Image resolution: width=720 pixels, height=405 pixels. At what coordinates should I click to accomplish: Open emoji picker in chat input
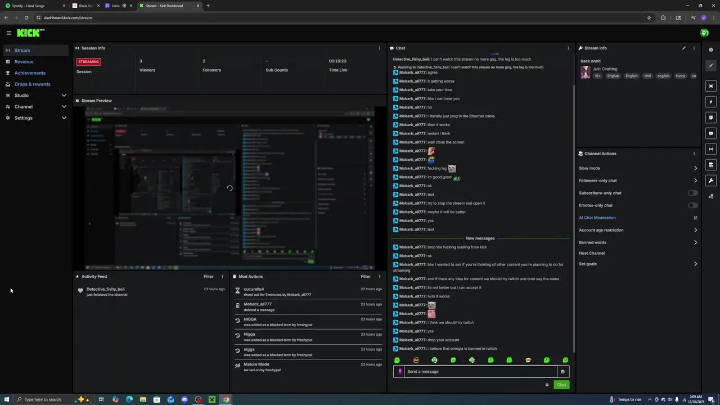coord(562,372)
